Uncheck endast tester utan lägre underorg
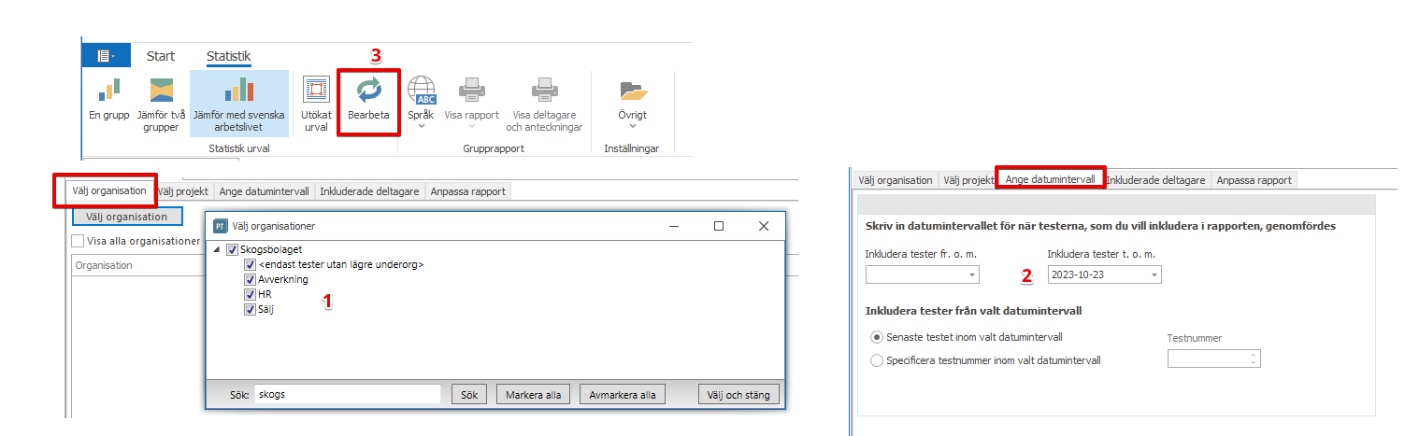1405x436 pixels. click(x=250, y=265)
